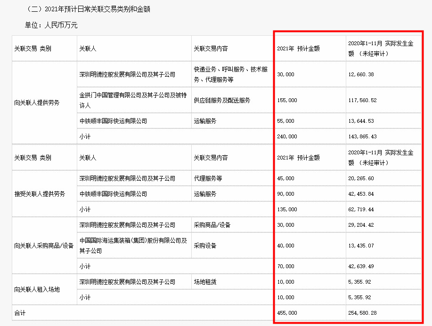
Task: Click the value '42,453.84'
Action: pos(361,194)
